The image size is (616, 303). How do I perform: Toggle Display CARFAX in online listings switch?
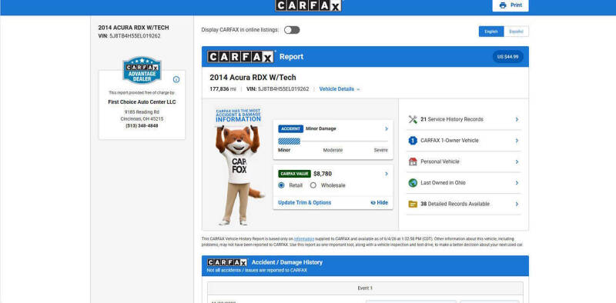click(x=292, y=30)
